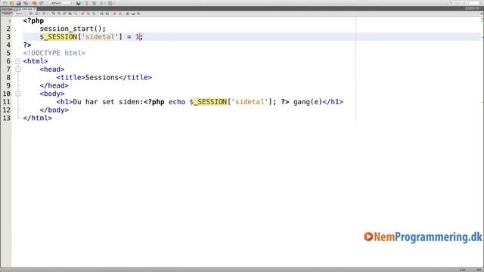The image size is (484, 272).
Task: Run the project with green arrow
Action: pos(101,3)
